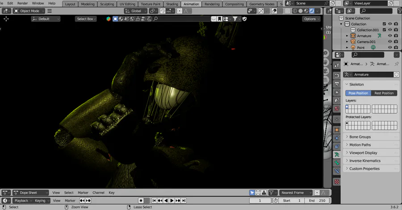
Task: Select Pose Position button
Action: click(x=358, y=93)
